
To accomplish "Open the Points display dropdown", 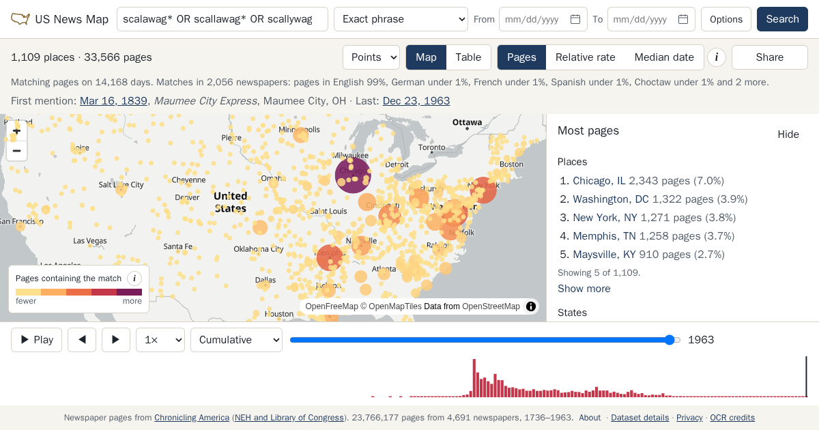I will click(x=371, y=57).
